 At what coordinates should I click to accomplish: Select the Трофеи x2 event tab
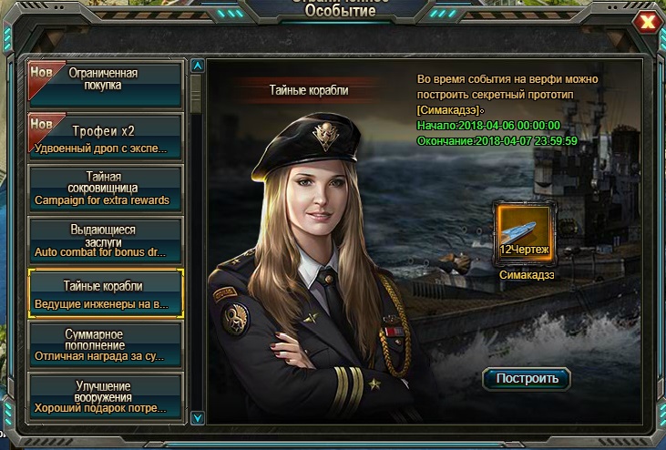pyautogui.click(x=106, y=137)
